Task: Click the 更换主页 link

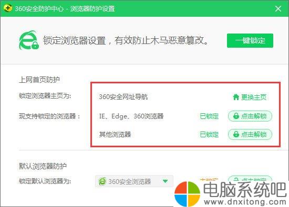Action: coord(254,97)
